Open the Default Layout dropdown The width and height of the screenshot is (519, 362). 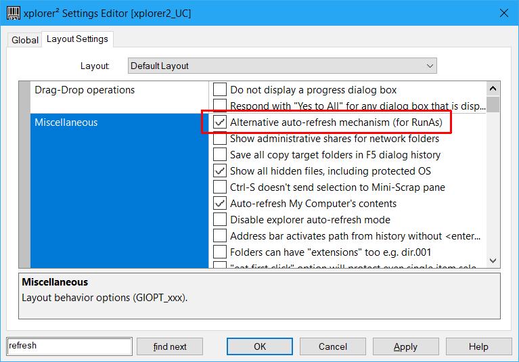282,66
